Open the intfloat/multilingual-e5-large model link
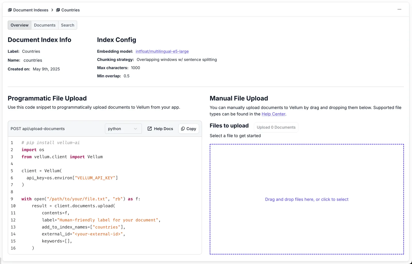This screenshot has width=412, height=264. 162,51
